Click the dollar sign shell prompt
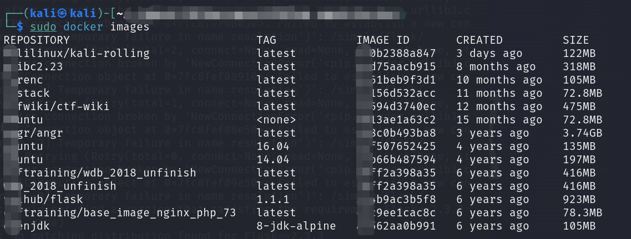 tap(20, 27)
